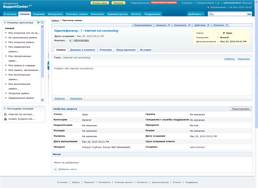258x188 pixels.
Task: Click the Заявки breadcrumb link
Action: click(x=55, y=20)
